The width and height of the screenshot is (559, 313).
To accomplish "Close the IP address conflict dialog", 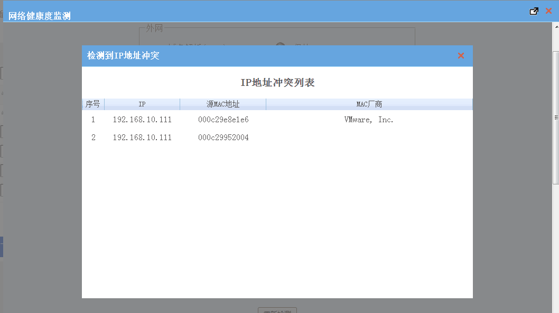I will (x=461, y=56).
